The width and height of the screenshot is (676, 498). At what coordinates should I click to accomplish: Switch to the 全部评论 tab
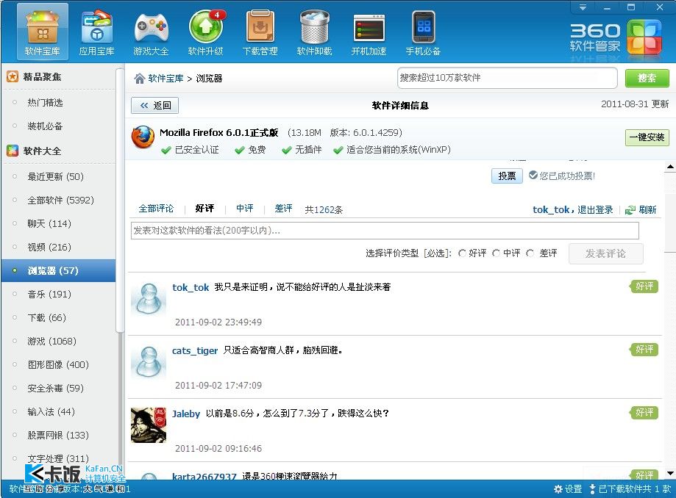(x=156, y=209)
